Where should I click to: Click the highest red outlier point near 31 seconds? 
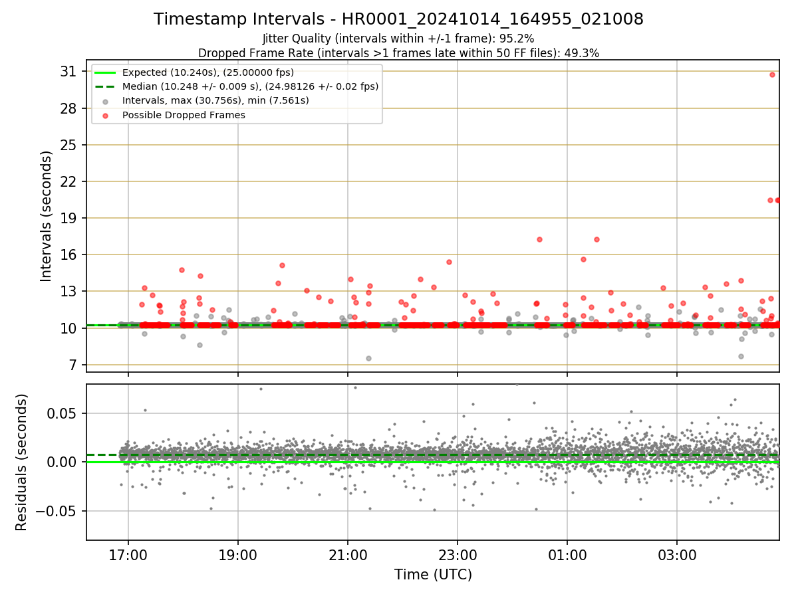click(x=772, y=74)
